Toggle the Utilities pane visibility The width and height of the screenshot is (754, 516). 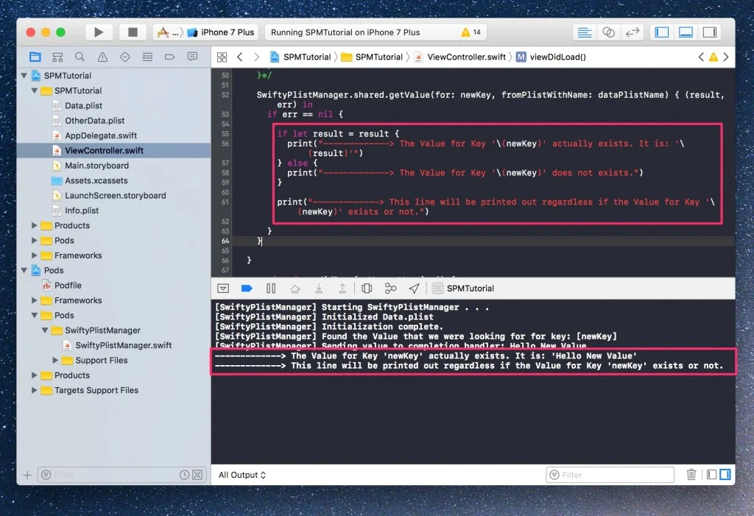tap(710, 32)
